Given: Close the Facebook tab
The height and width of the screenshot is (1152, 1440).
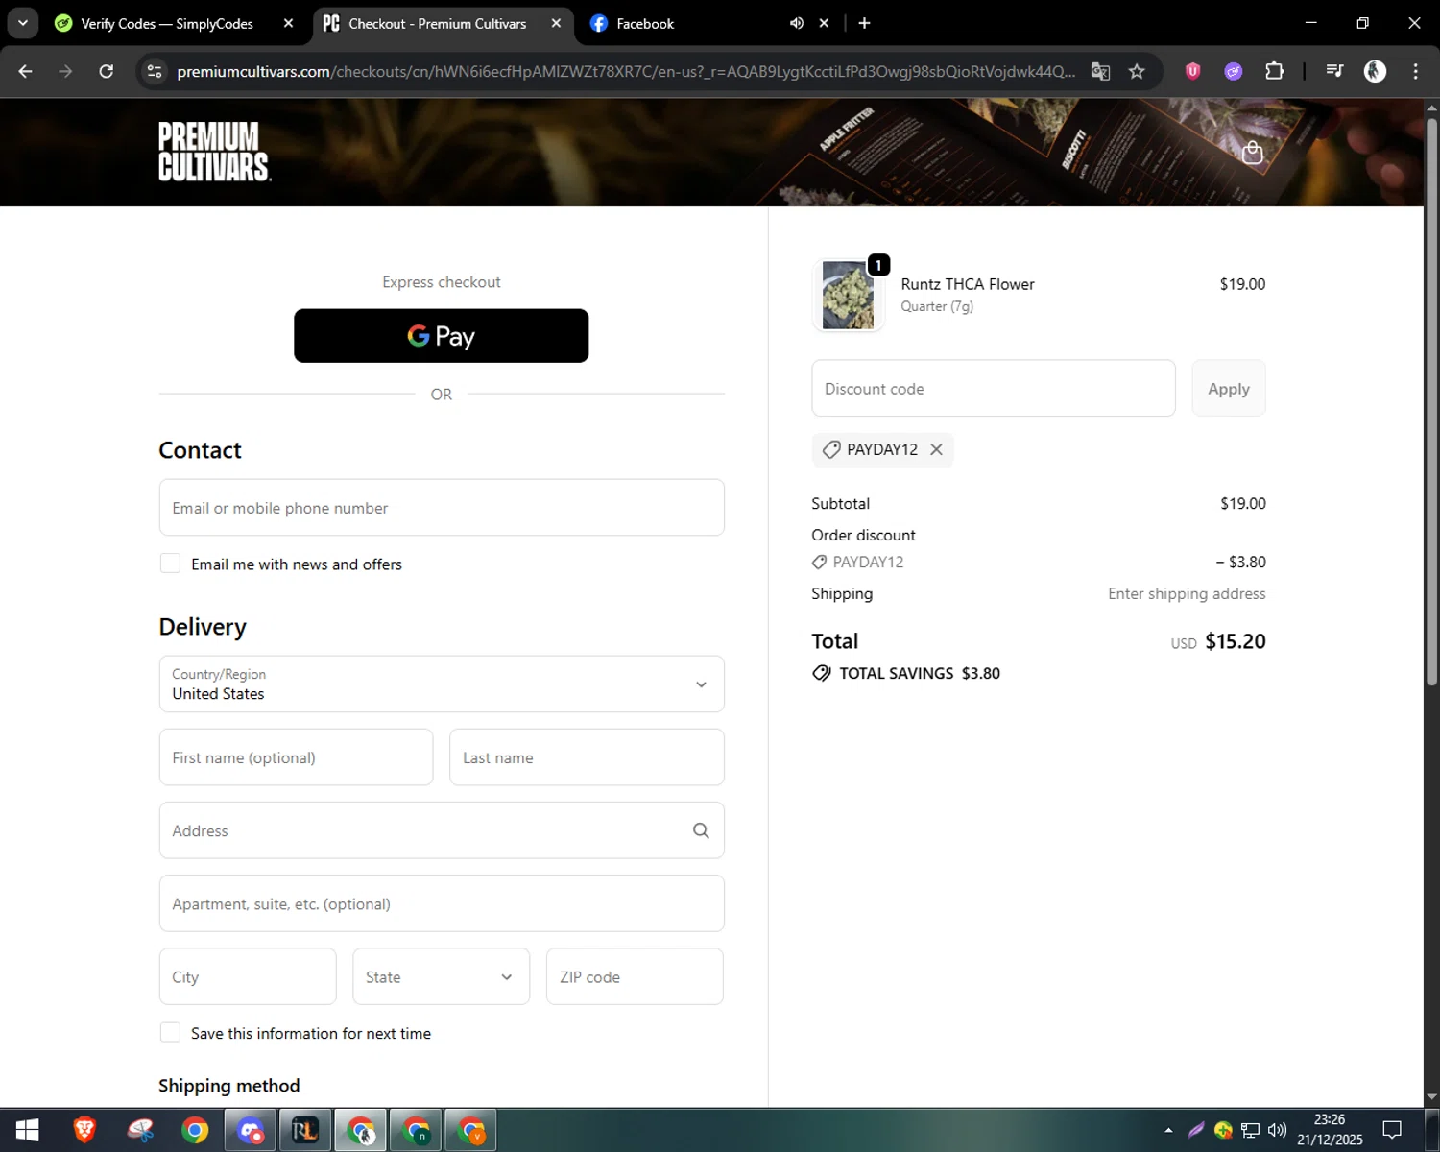Looking at the screenshot, I should 824,23.
